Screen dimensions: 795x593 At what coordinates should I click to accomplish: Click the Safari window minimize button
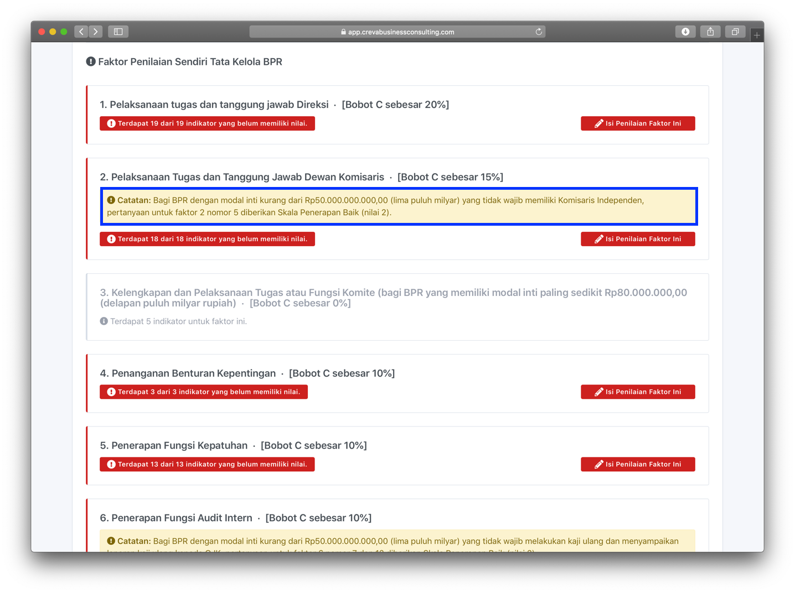pos(53,32)
